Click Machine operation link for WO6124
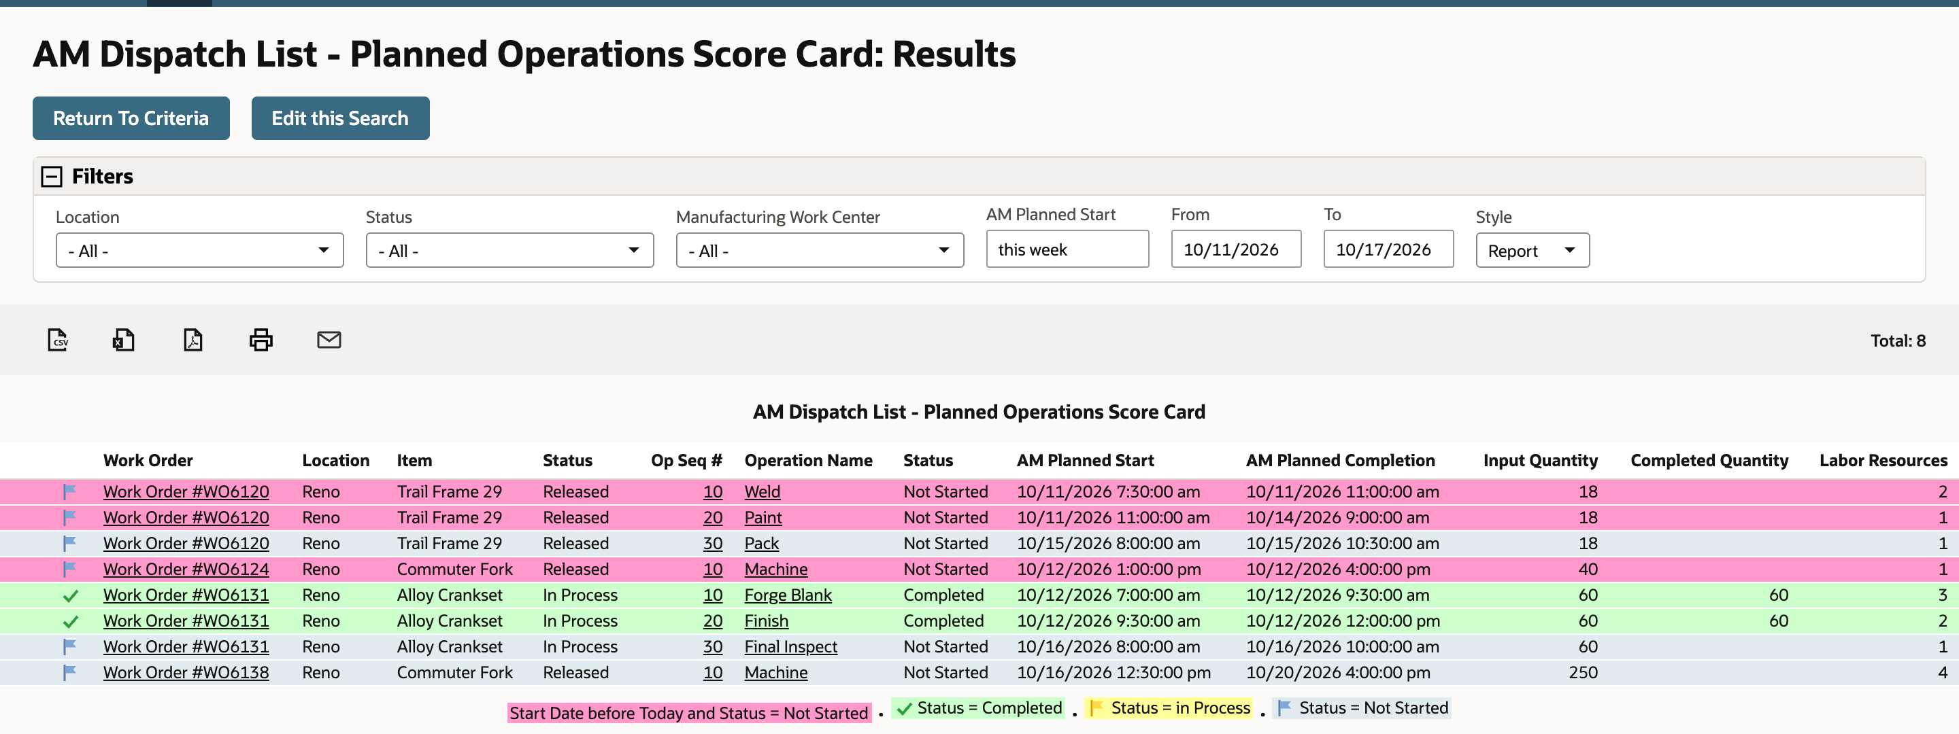 pyautogui.click(x=775, y=569)
